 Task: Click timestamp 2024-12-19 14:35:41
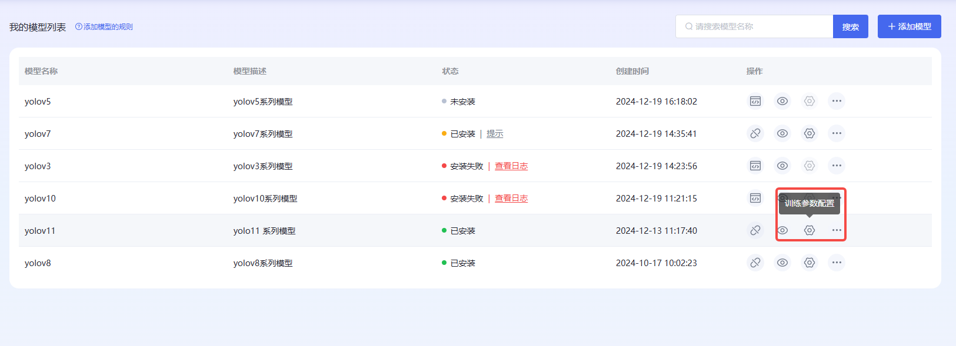(x=657, y=134)
